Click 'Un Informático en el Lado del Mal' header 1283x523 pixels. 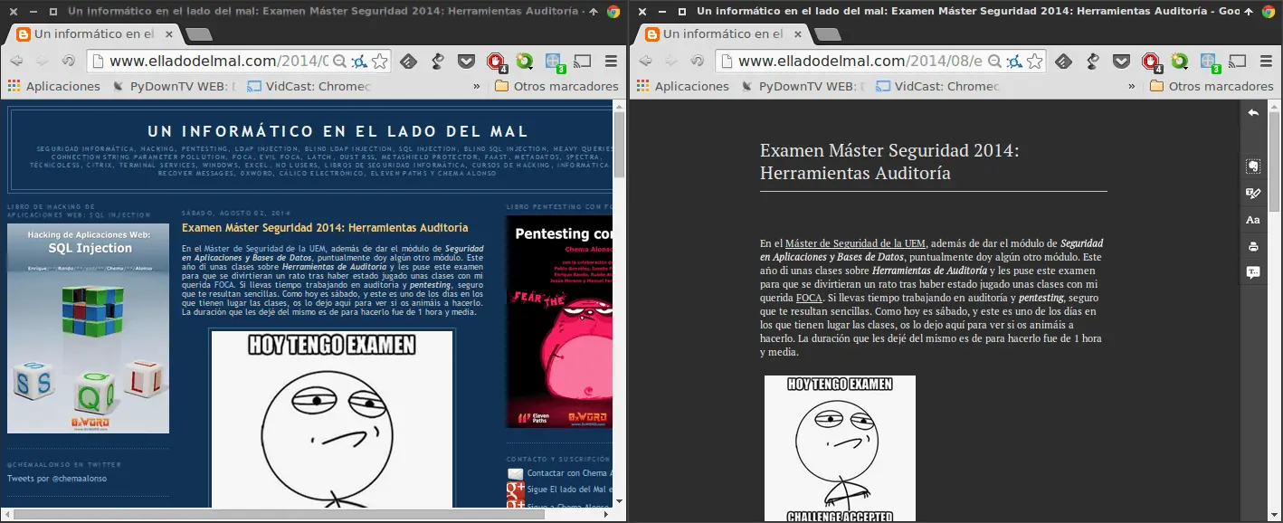(337, 131)
